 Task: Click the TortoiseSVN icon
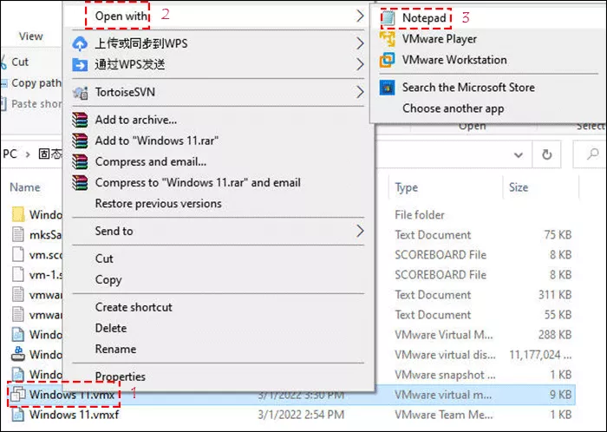80,93
